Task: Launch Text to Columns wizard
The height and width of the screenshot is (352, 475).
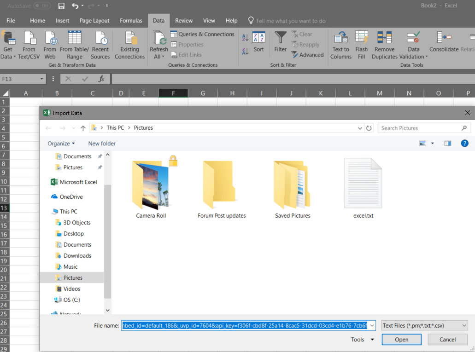Action: [341, 45]
